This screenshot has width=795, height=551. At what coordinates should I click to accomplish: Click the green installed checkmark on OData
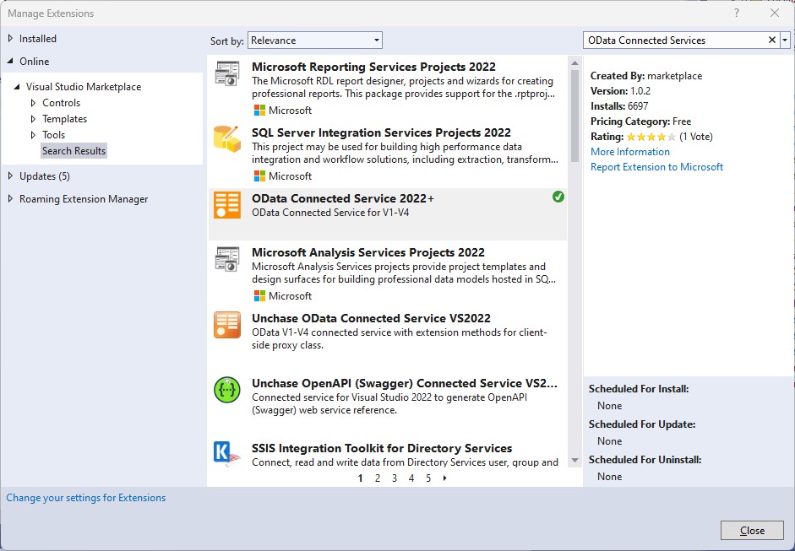[x=558, y=197]
